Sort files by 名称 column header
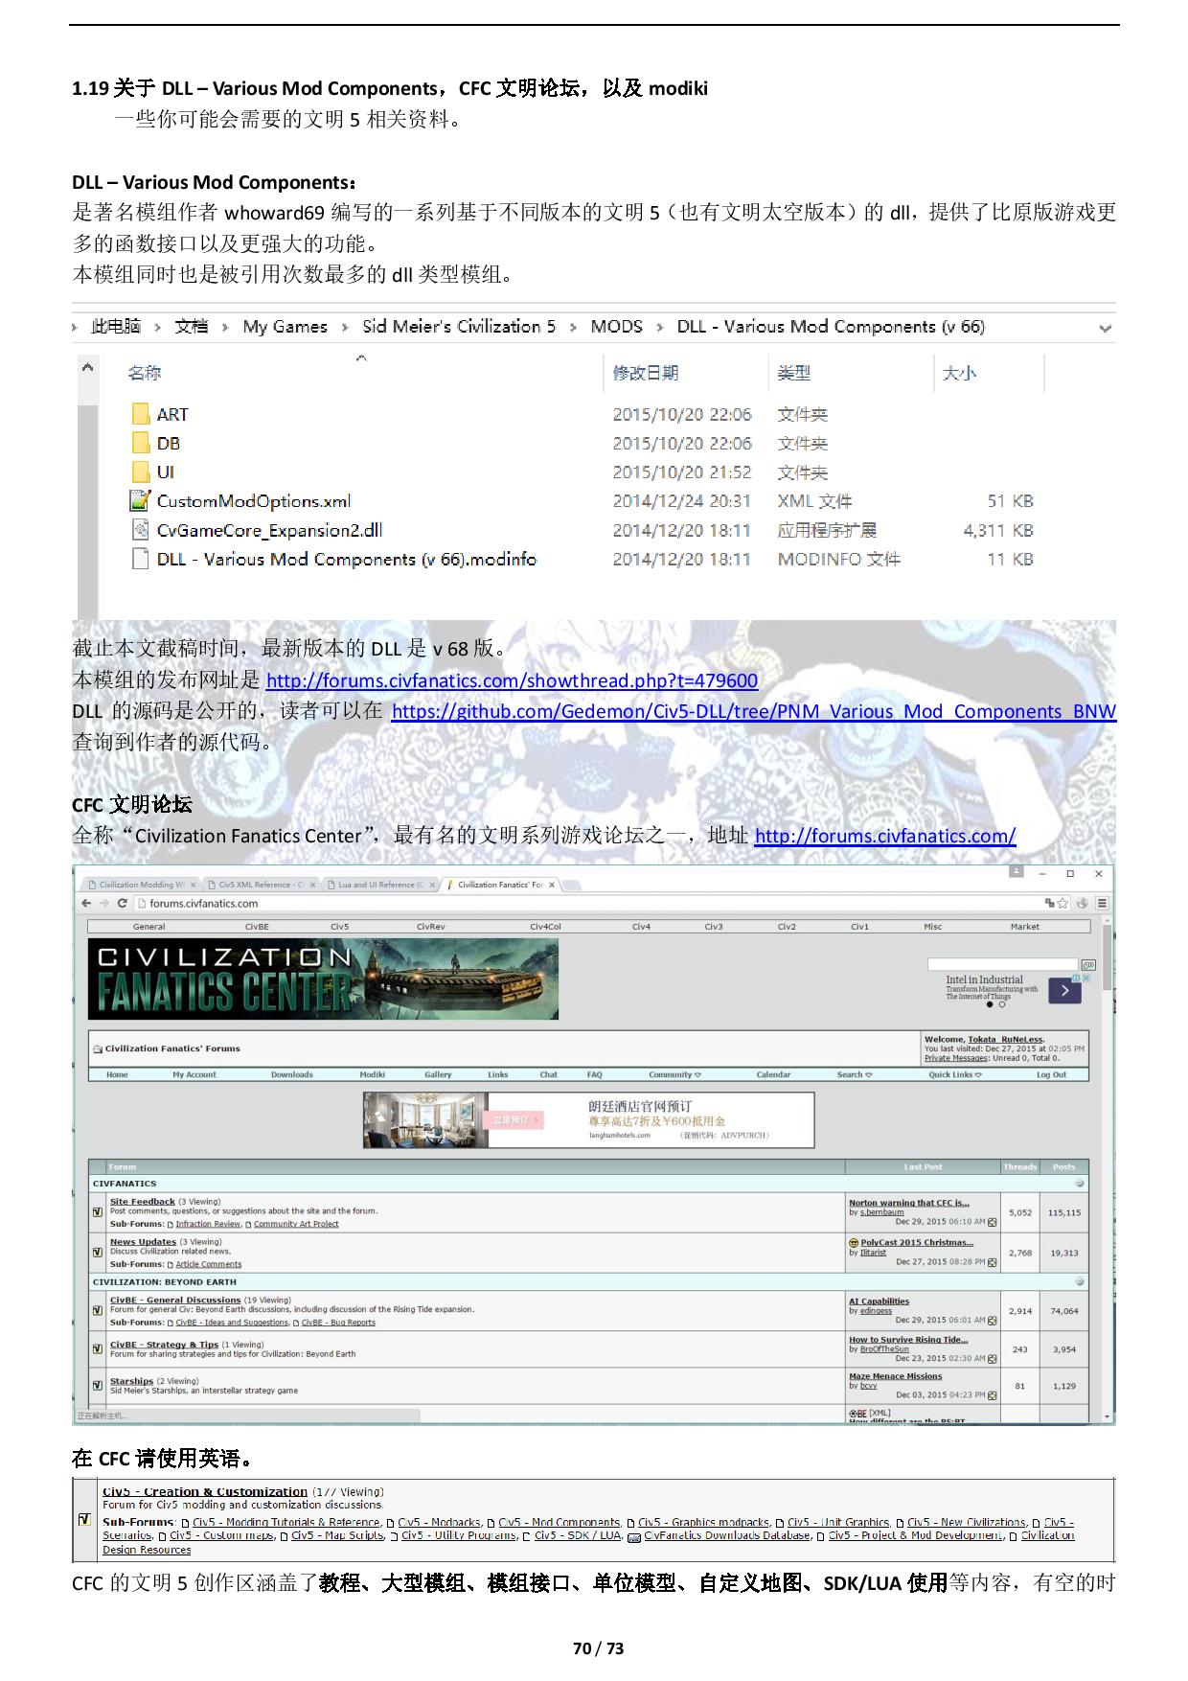The width and height of the screenshot is (1188, 1681). [x=145, y=373]
